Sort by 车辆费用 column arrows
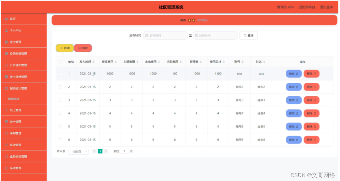 (x=138, y=62)
